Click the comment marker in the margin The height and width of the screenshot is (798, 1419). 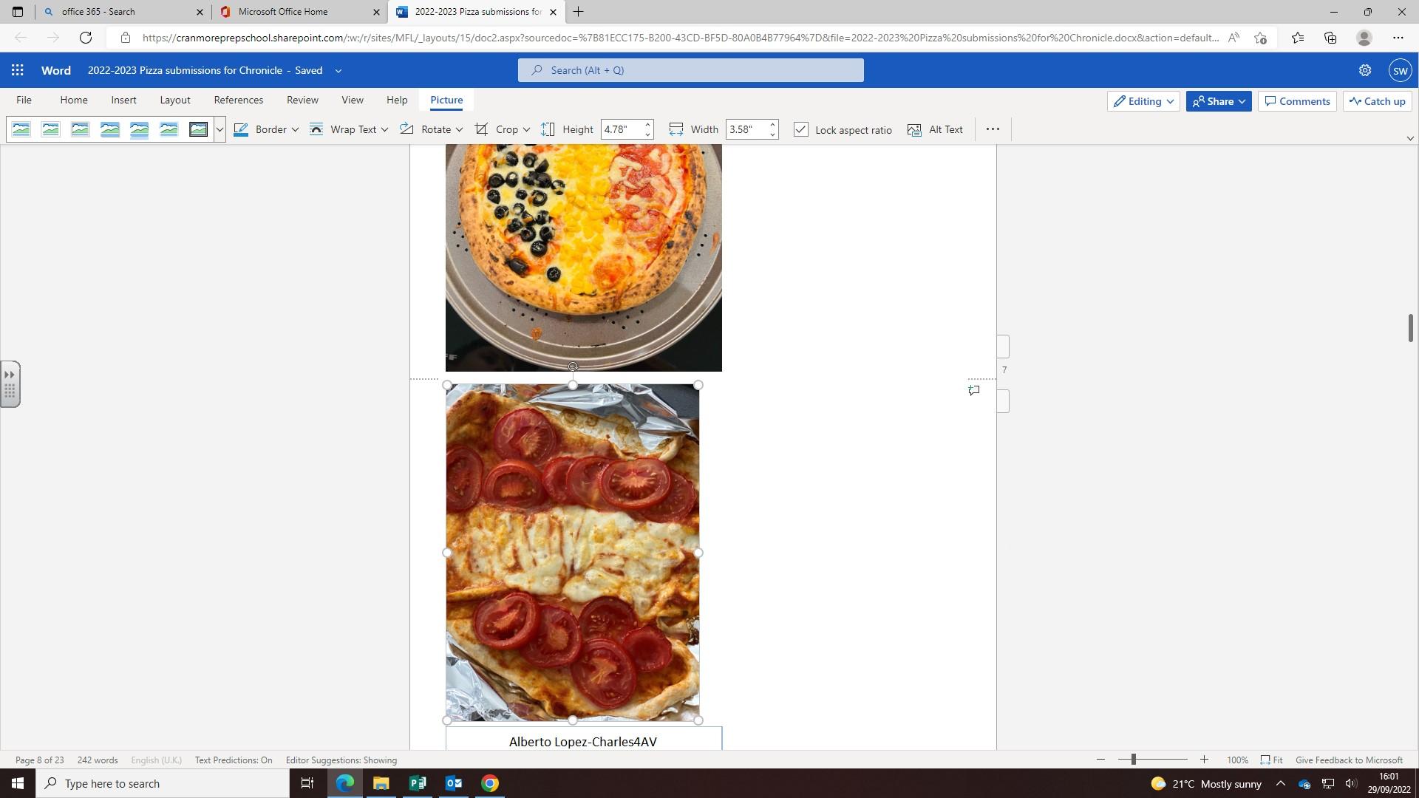point(974,390)
